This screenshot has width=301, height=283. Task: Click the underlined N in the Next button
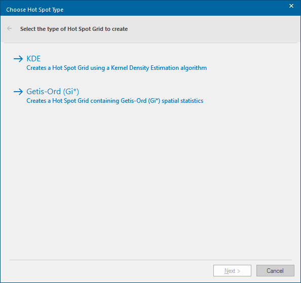click(x=227, y=271)
